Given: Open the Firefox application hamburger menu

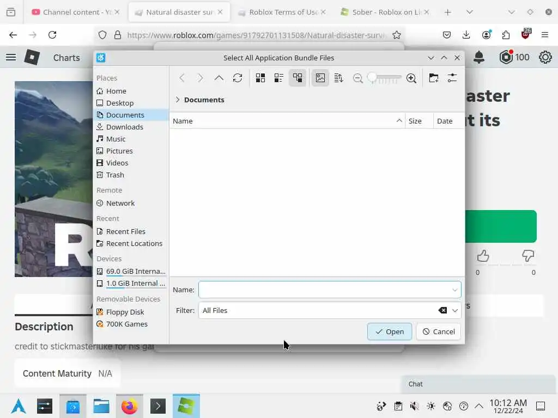Looking at the screenshot, I should click(545, 35).
